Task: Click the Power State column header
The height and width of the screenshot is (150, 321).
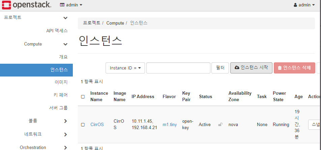Action: click(x=279, y=96)
